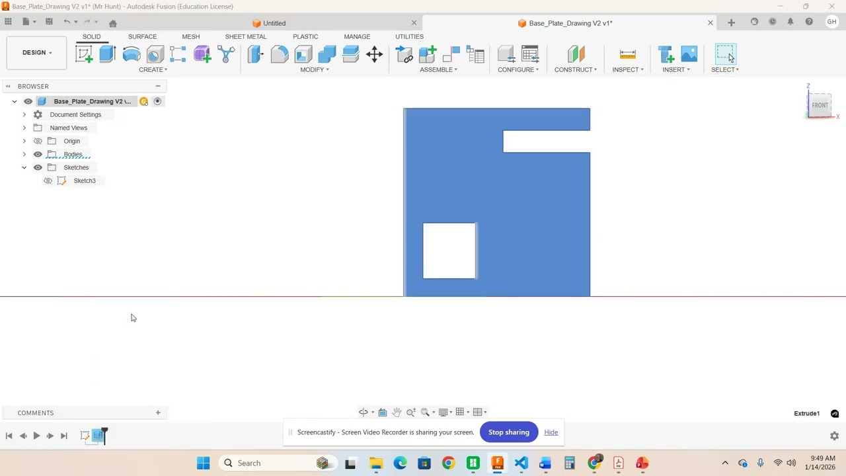Select the Offset Plane construct tool
846x476 pixels.
(x=576, y=54)
